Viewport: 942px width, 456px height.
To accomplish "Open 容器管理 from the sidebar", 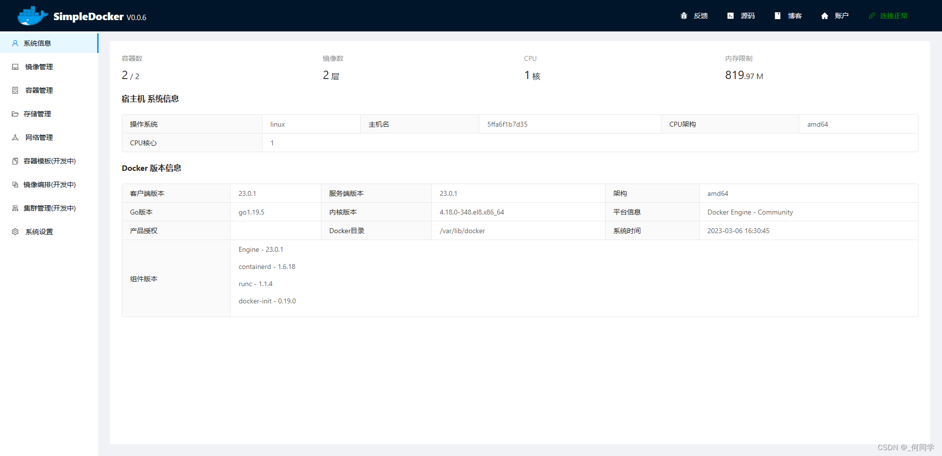I will tap(39, 90).
